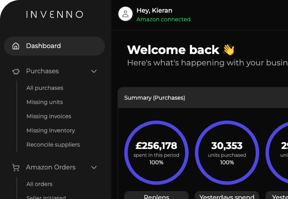Click the Hey, Kieran greeting

tap(155, 11)
